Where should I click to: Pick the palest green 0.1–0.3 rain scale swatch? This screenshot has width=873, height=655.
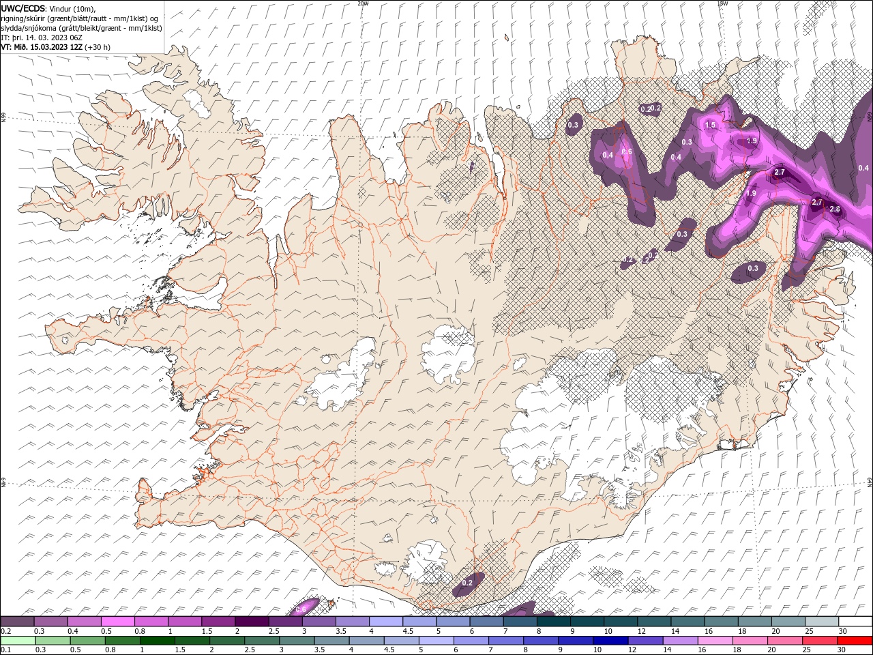tap(18, 641)
